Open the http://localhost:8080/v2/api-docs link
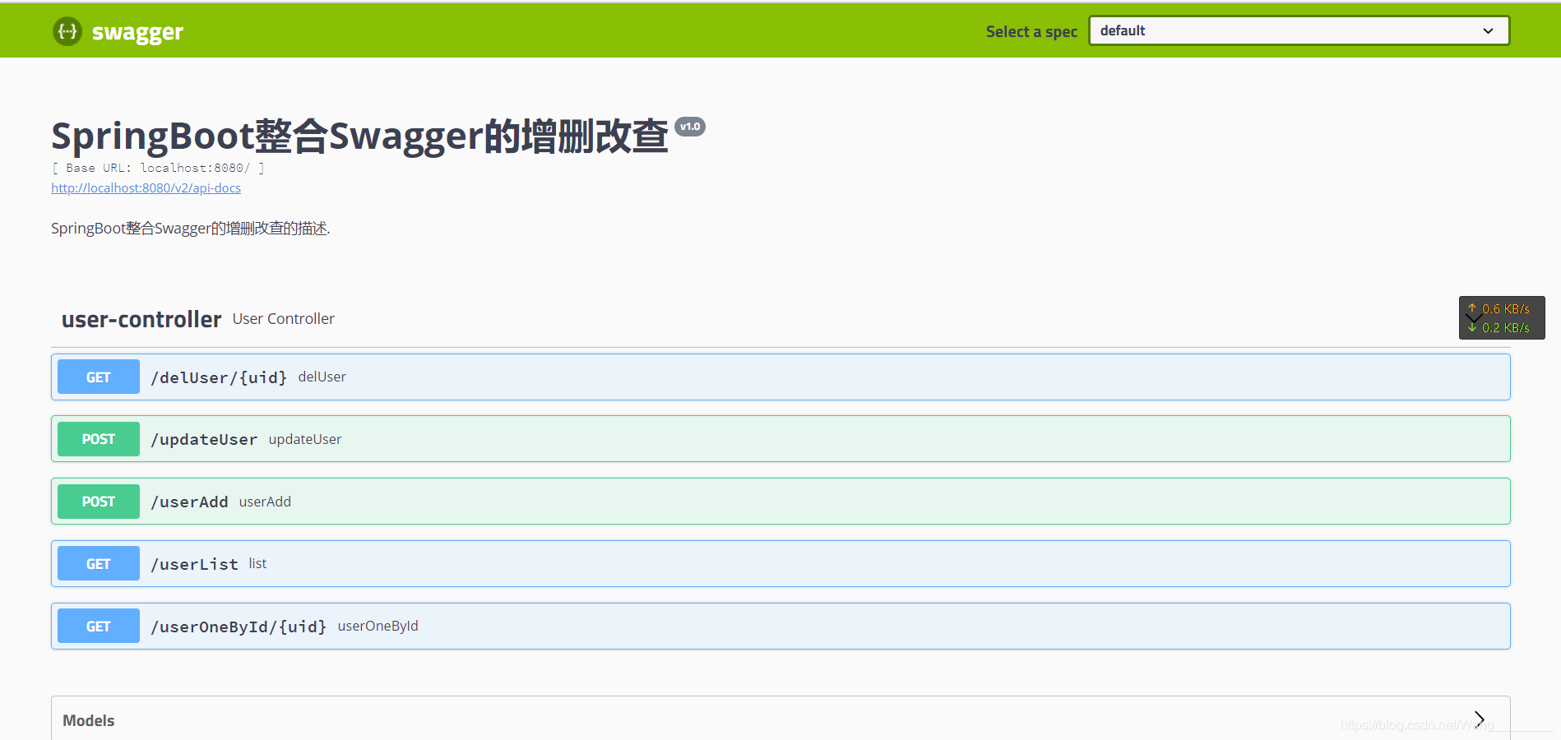The image size is (1561, 740). [146, 187]
